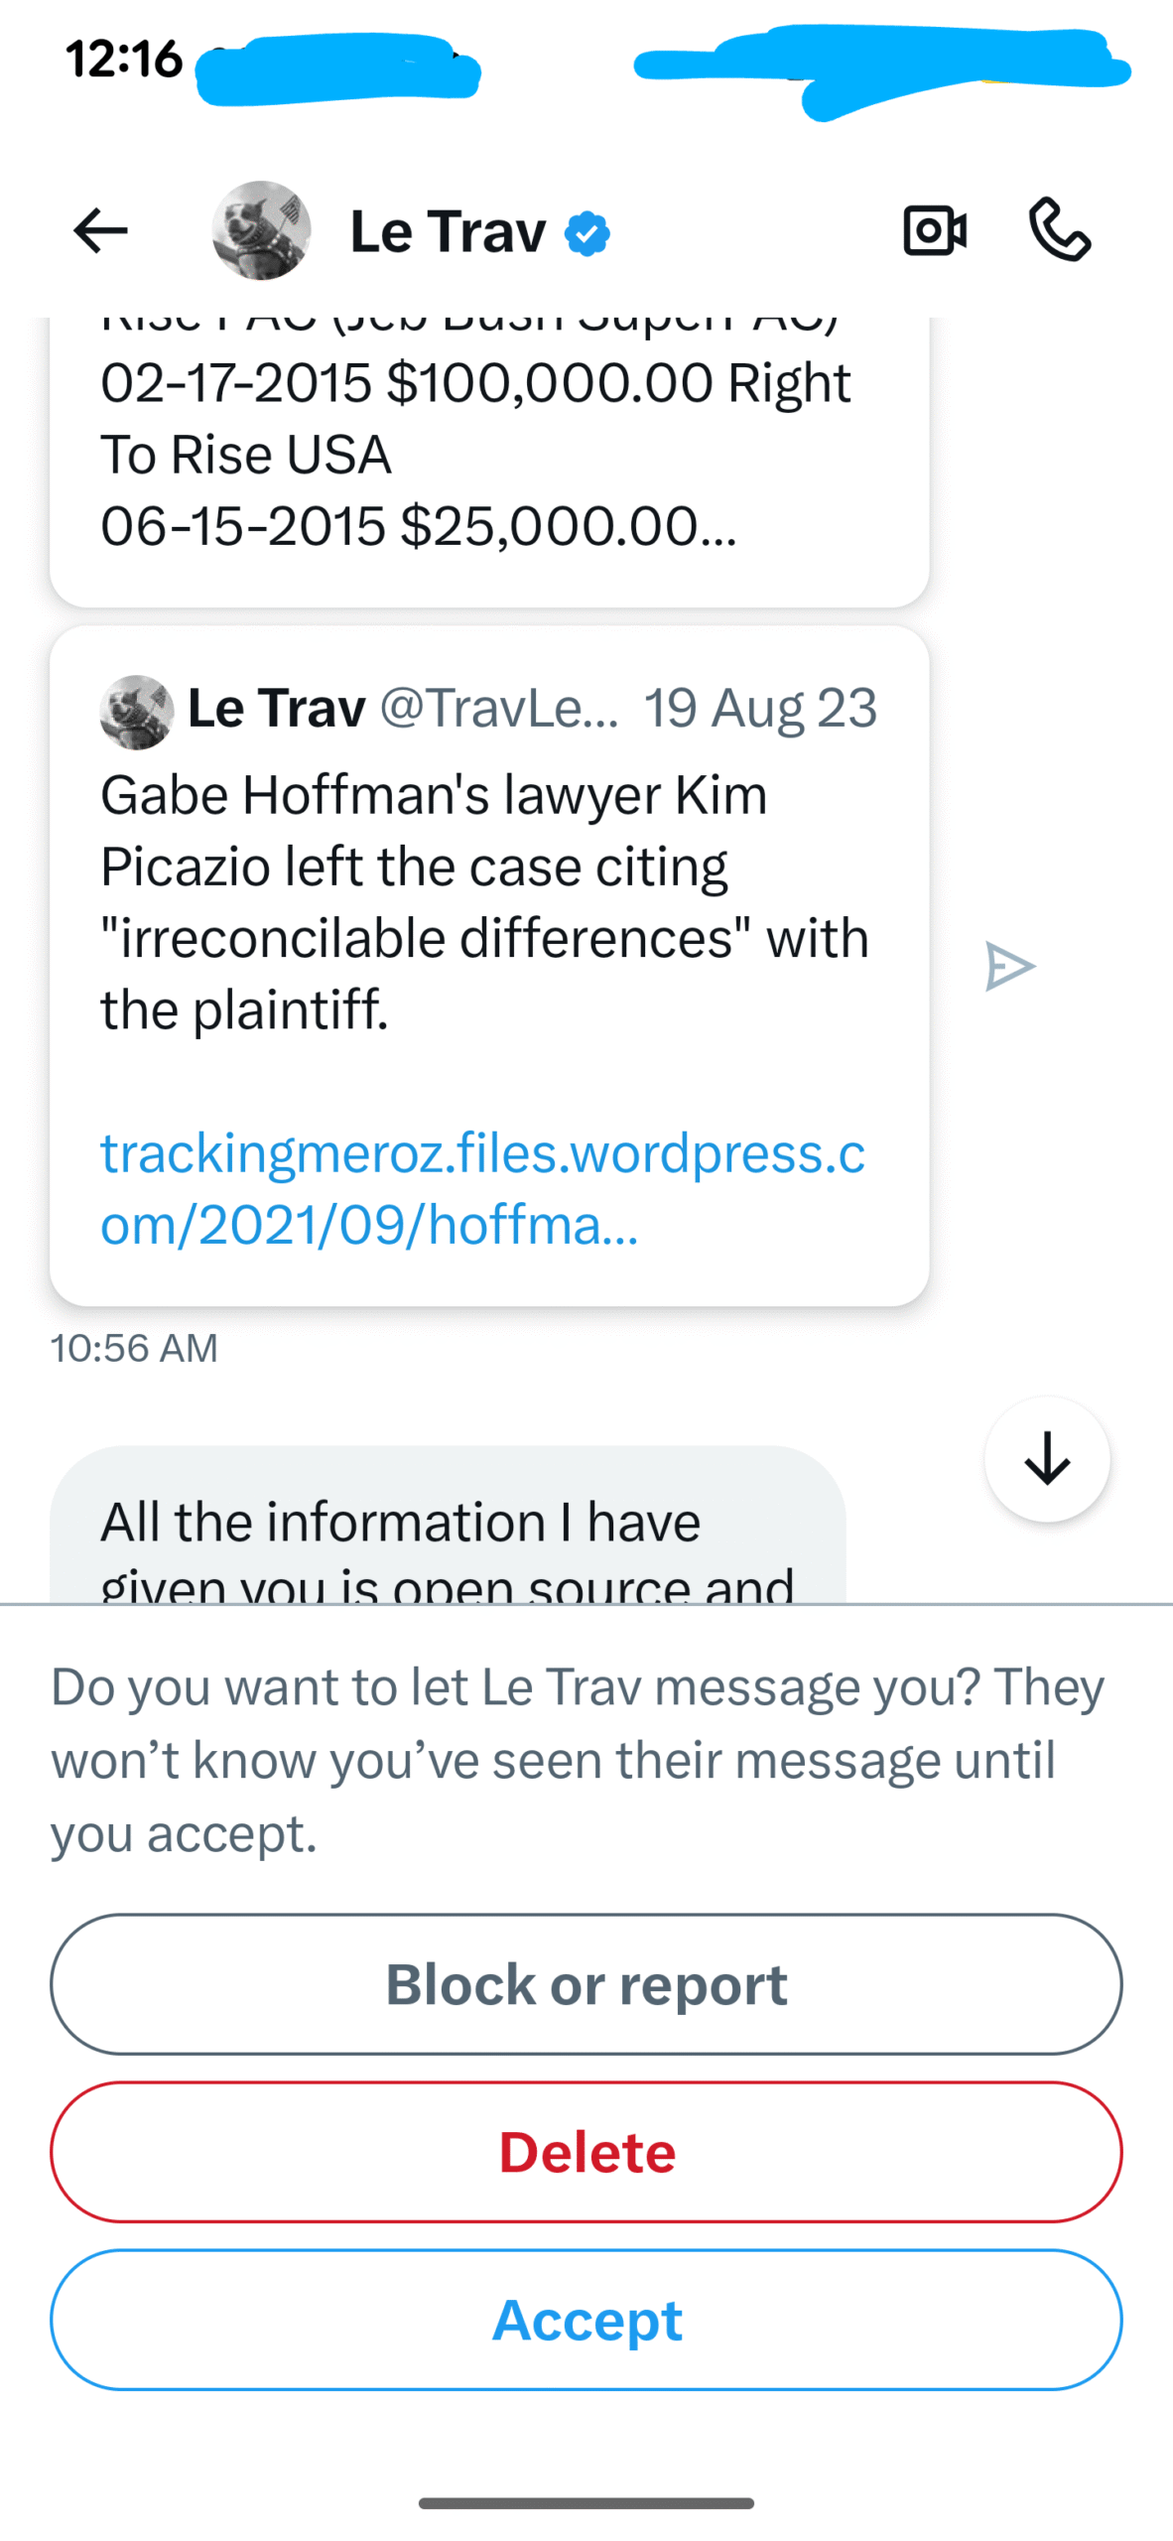Tap the 19 Aug 23 tweet date

pos(760,709)
